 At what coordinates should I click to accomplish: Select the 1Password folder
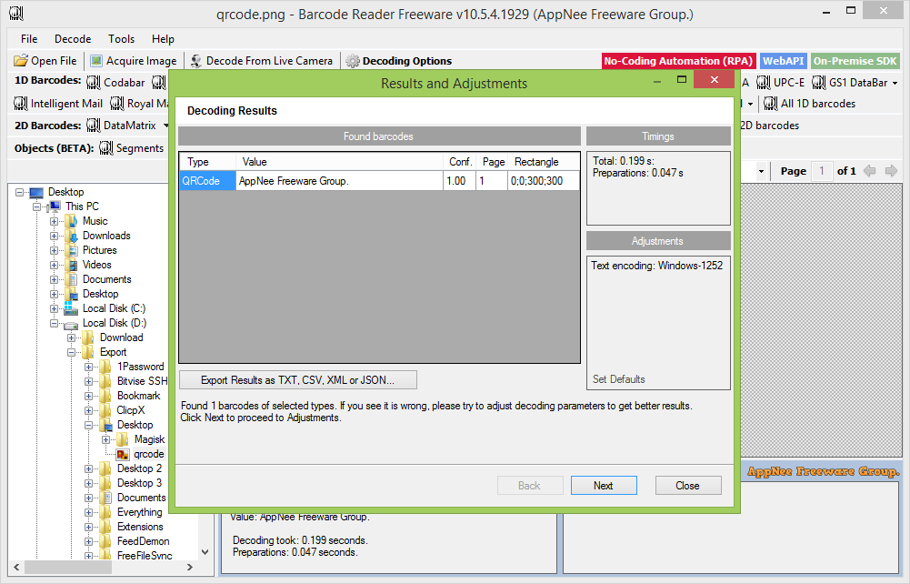(140, 367)
